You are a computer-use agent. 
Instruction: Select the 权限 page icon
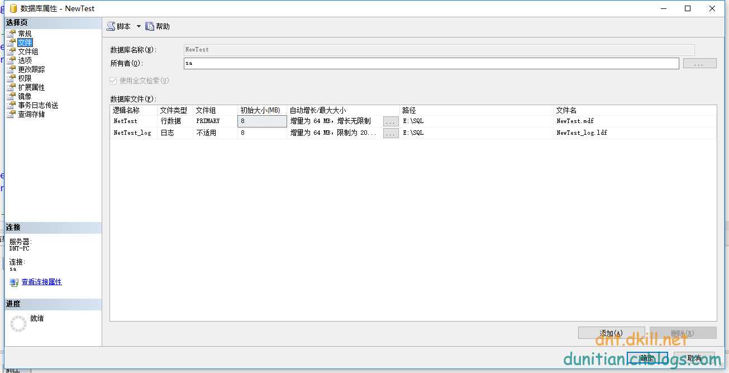pos(11,78)
